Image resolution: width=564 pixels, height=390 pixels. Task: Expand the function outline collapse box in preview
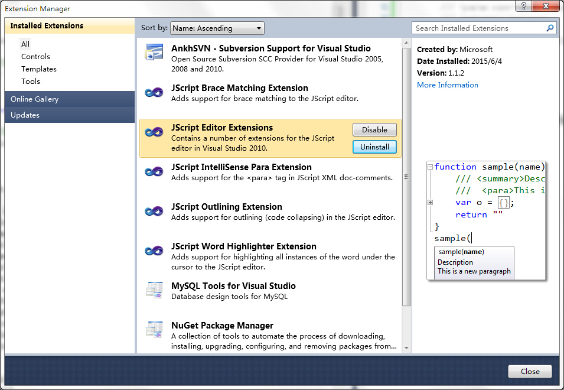coord(430,167)
